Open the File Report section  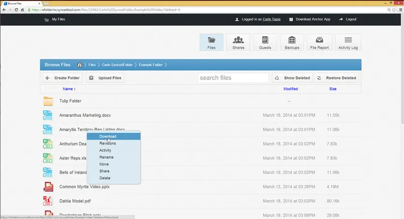[x=319, y=42]
